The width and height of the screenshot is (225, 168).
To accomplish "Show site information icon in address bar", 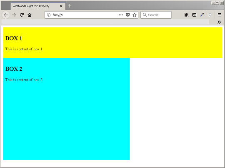I will [49, 15].
